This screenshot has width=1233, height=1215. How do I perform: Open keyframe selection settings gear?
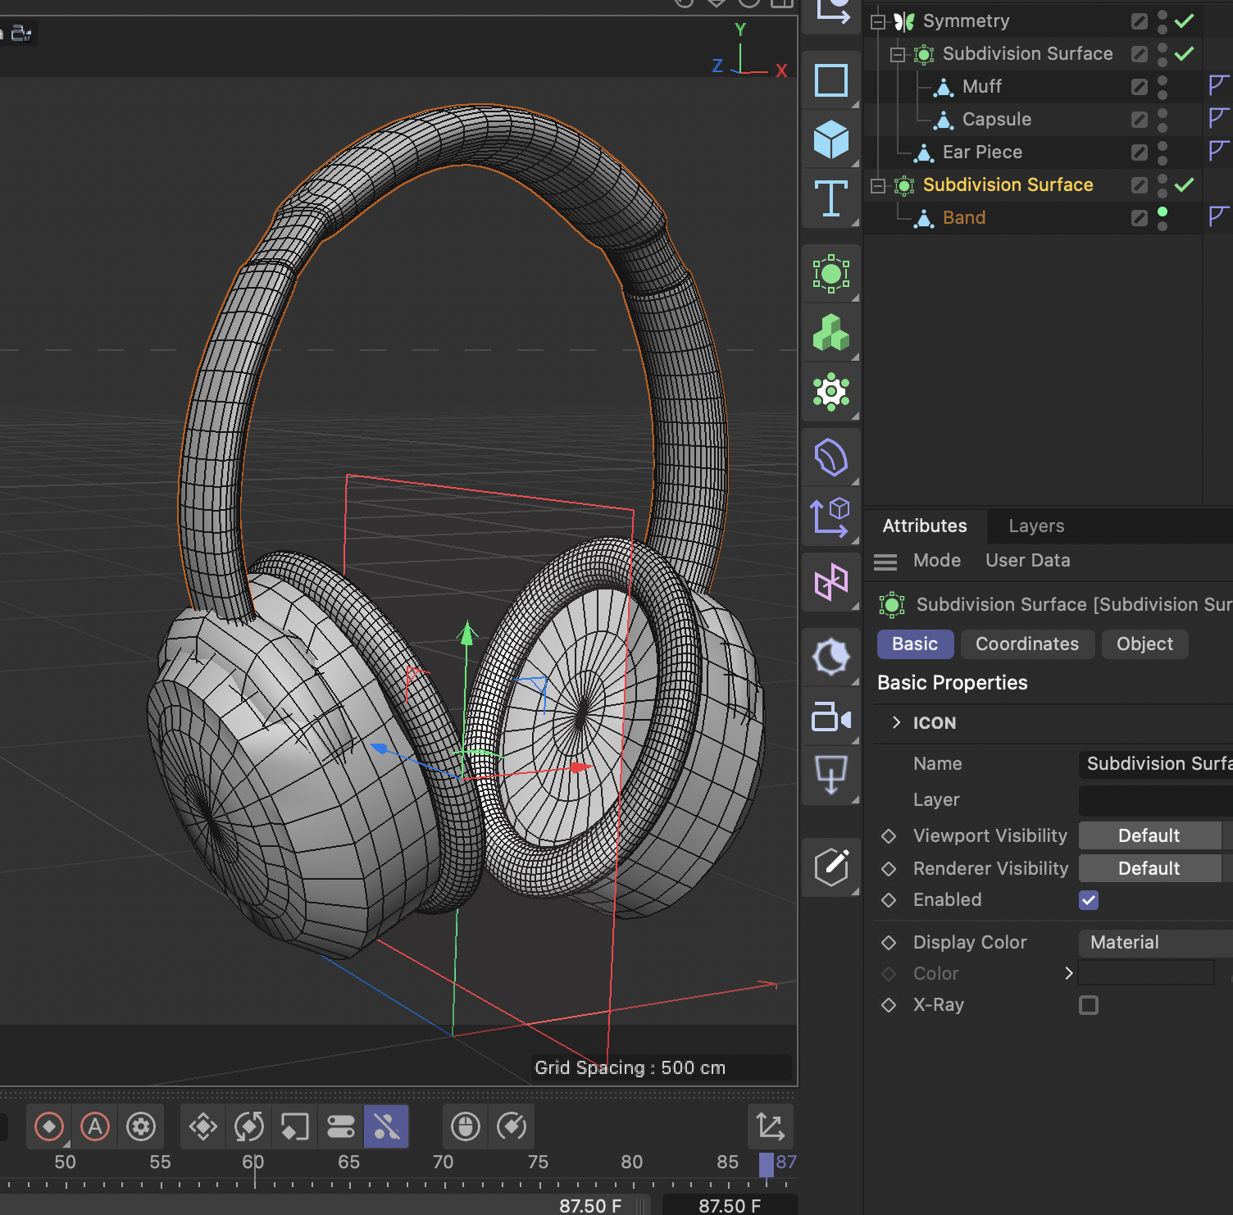[x=141, y=1126]
